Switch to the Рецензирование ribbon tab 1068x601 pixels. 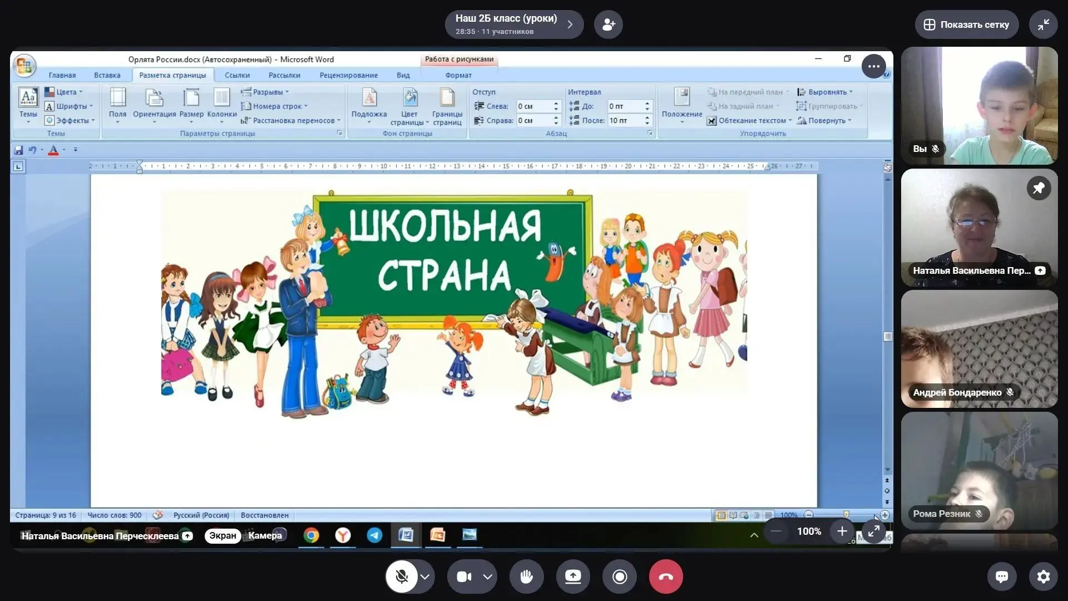point(348,75)
